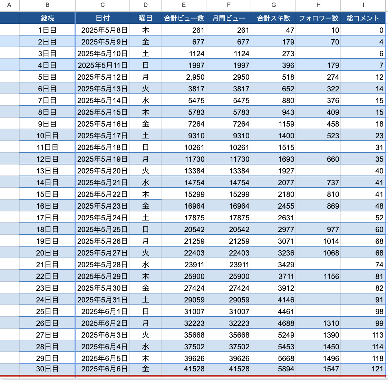Click column H header letter
388x380 pixels.
(318, 5)
